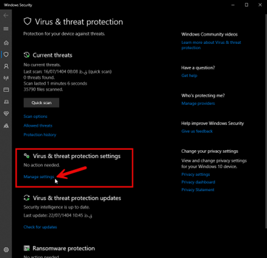The width and height of the screenshot is (267, 258).
Task: Select Virus & threat protection shield icon
Action: coord(6,54)
